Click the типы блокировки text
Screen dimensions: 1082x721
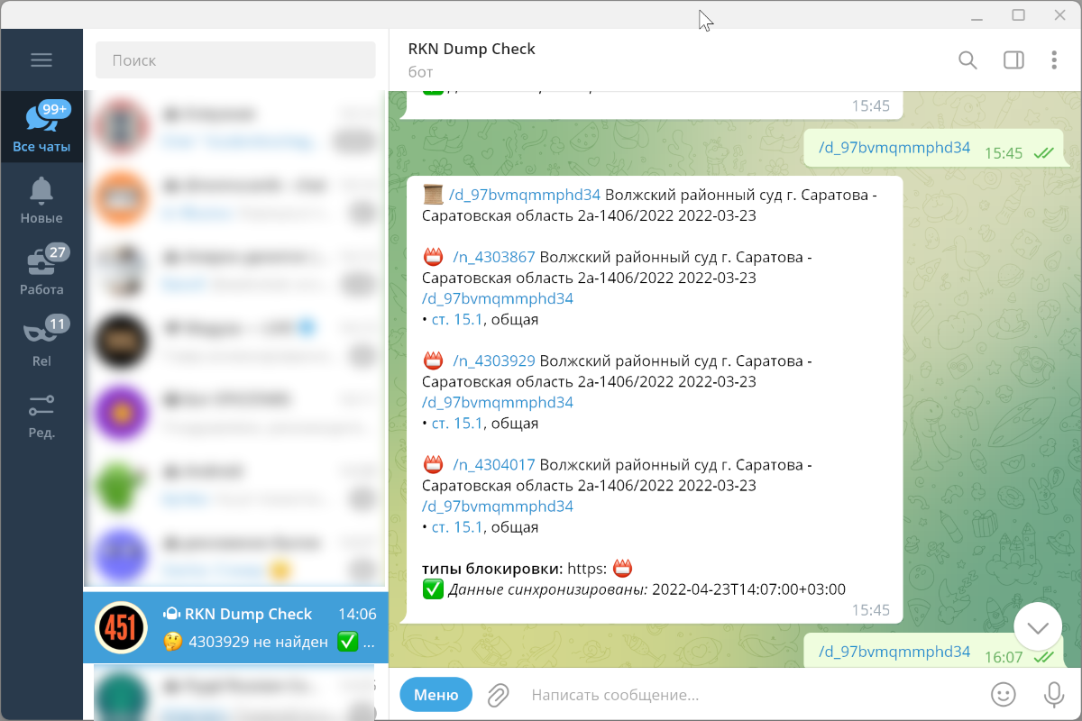coord(492,569)
